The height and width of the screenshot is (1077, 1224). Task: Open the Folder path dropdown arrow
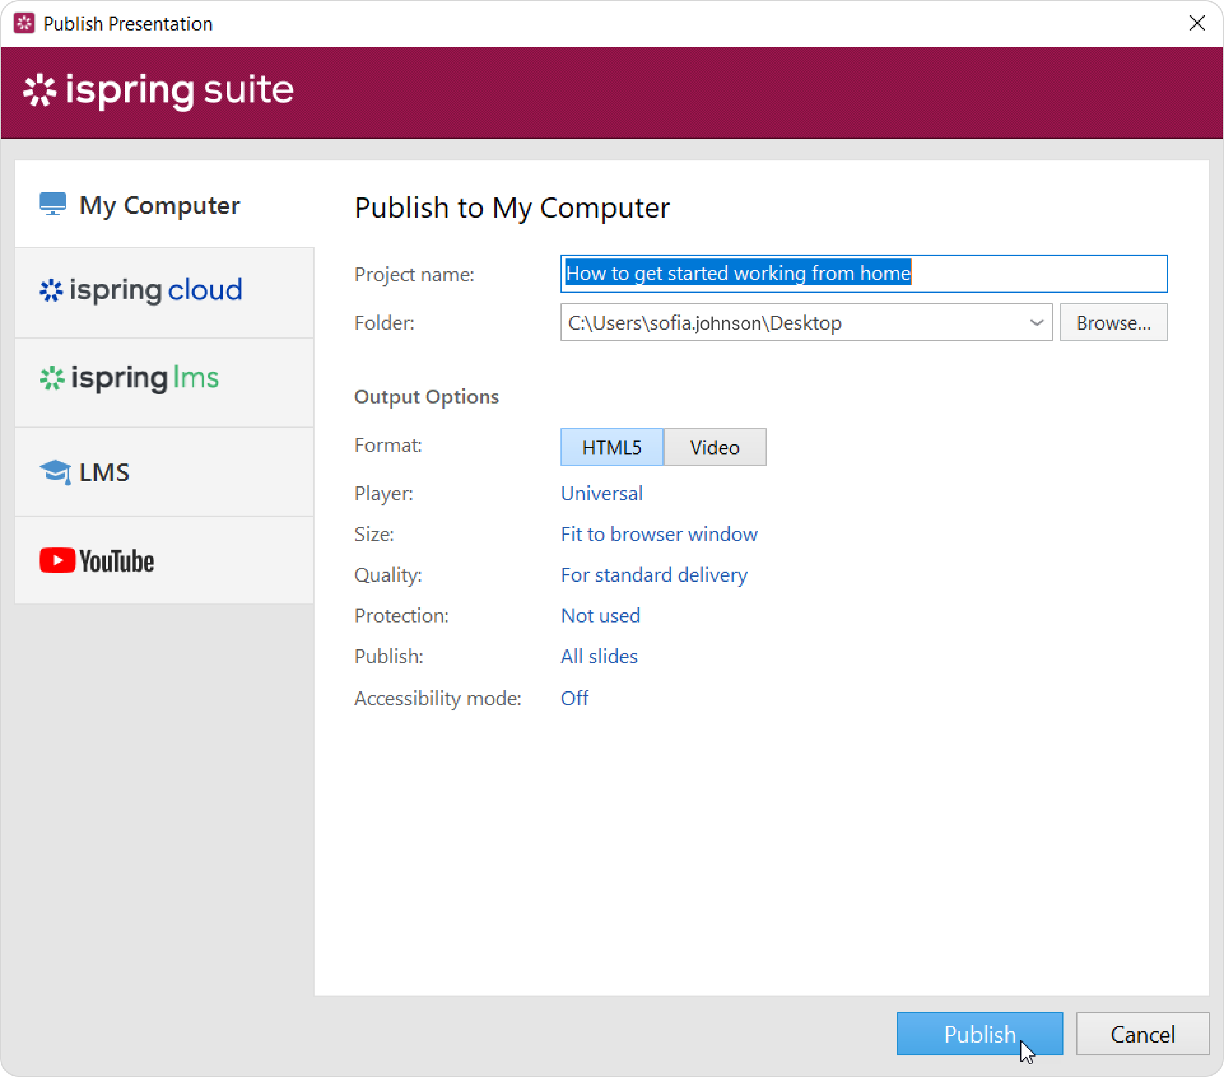coord(1036,323)
